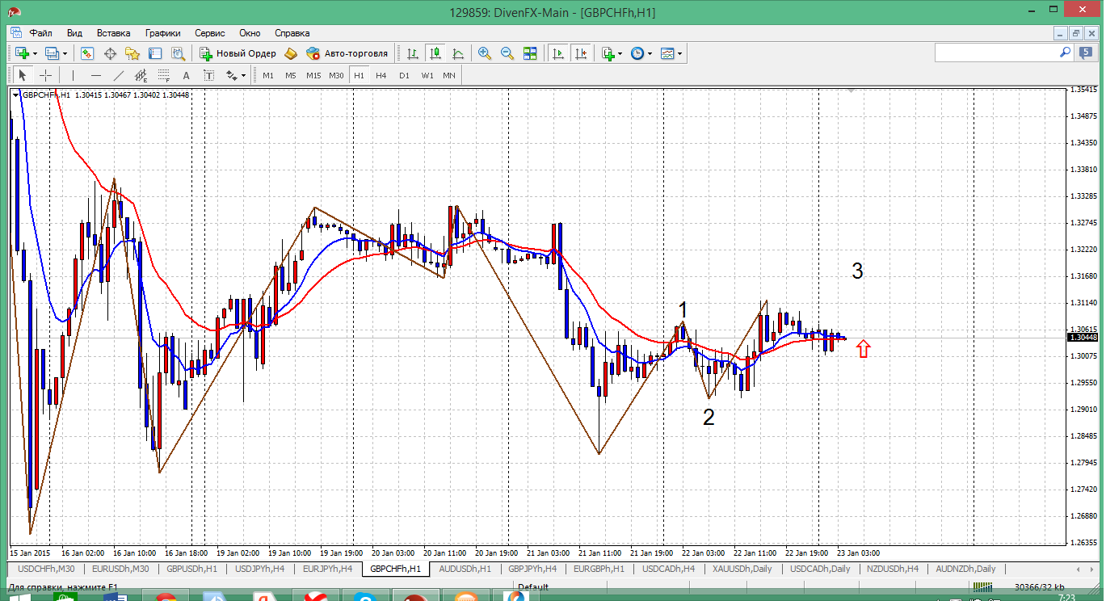Click the Новый Ордер button

[x=238, y=53]
